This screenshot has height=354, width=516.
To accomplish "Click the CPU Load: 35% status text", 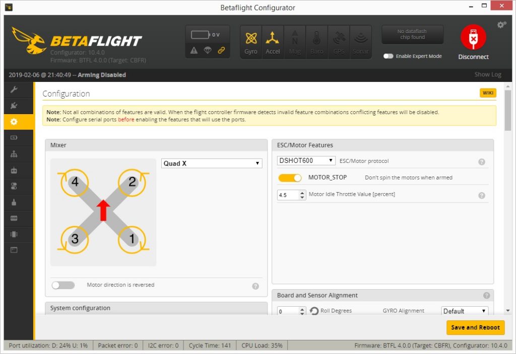I will point(262,345).
